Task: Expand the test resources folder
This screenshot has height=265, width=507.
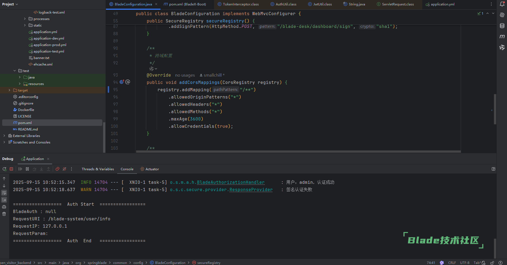Action: tap(20, 84)
